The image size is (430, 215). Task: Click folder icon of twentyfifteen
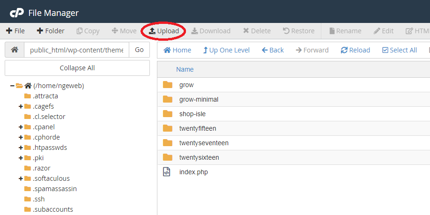pos(168,128)
